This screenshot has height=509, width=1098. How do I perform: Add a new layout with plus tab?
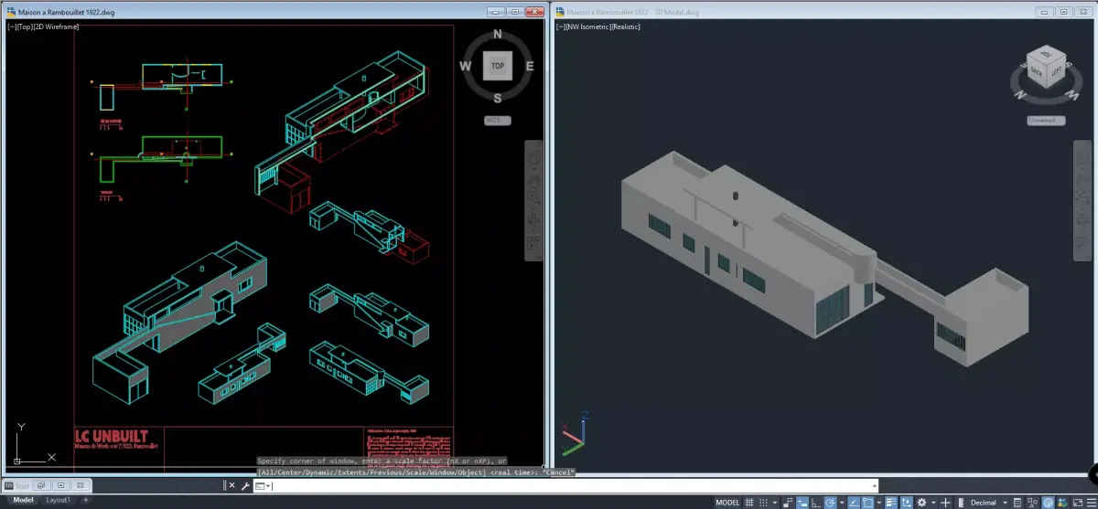86,500
